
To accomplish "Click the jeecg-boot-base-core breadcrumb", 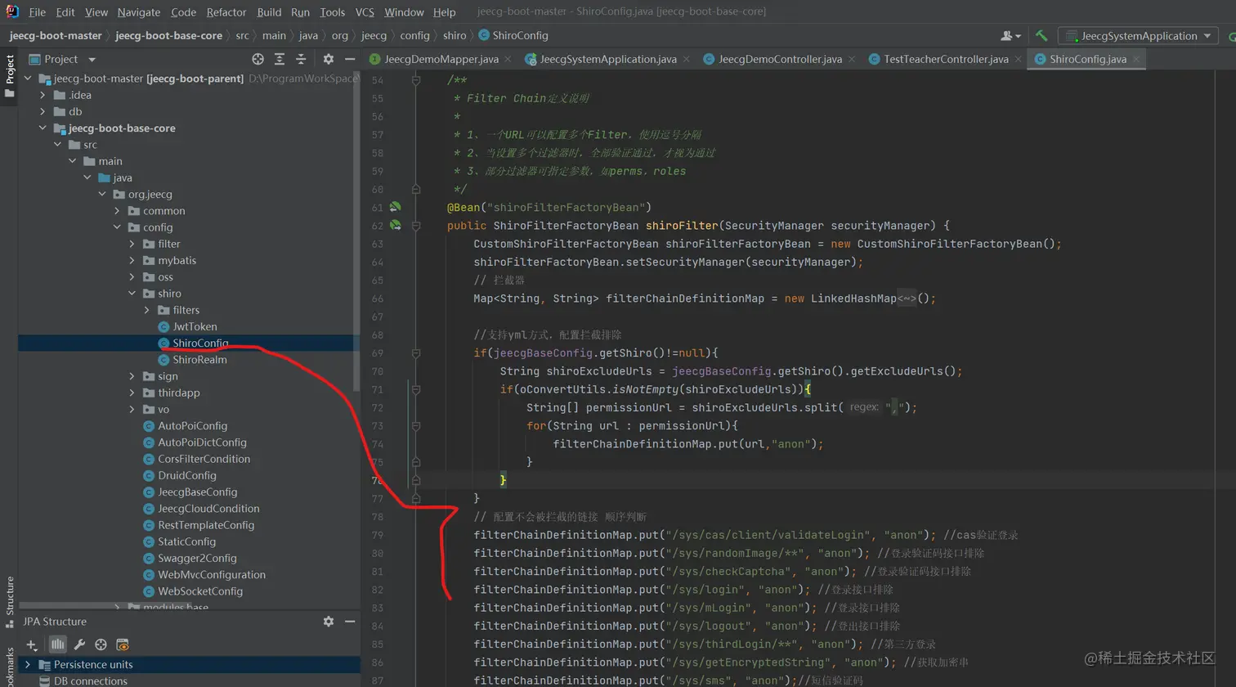I will pyautogui.click(x=168, y=36).
